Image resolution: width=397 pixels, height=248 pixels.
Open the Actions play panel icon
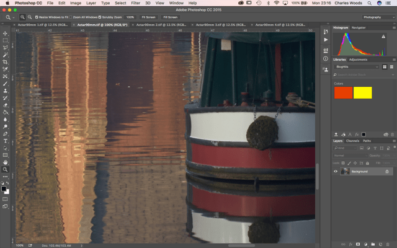tap(326, 40)
